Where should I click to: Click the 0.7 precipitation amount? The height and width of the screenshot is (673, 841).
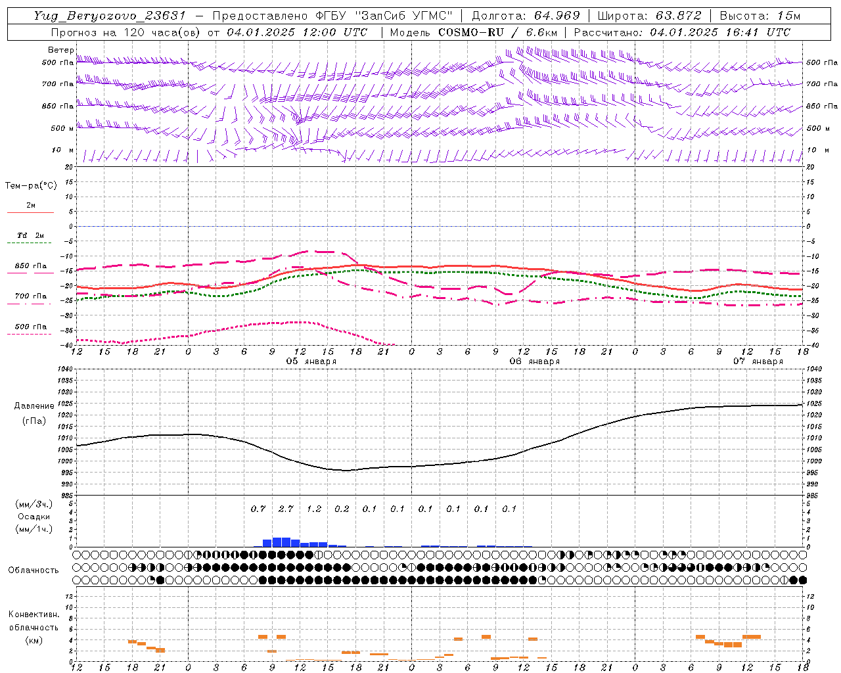[x=258, y=509]
